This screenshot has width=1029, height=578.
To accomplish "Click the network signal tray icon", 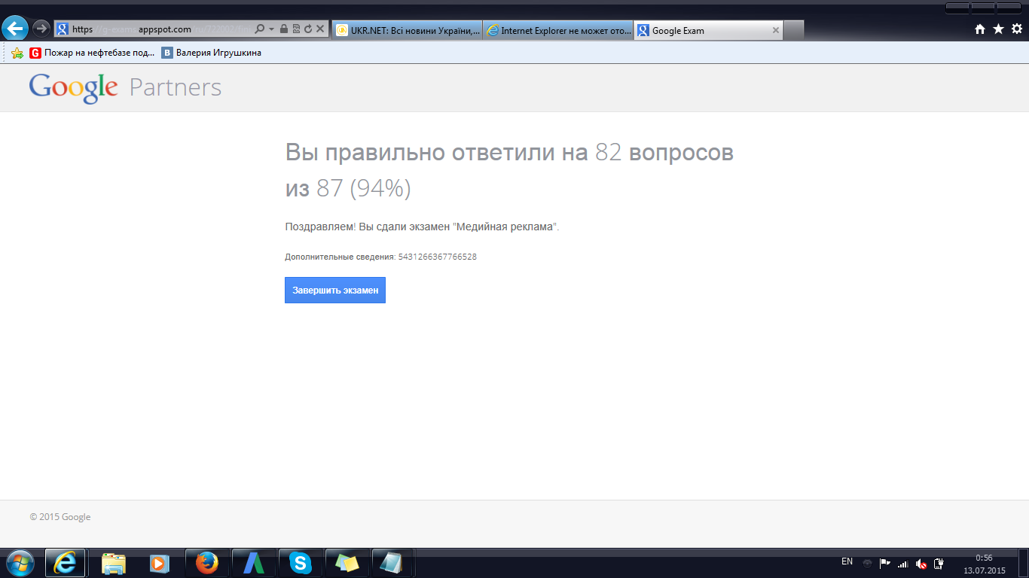I will click(x=903, y=563).
